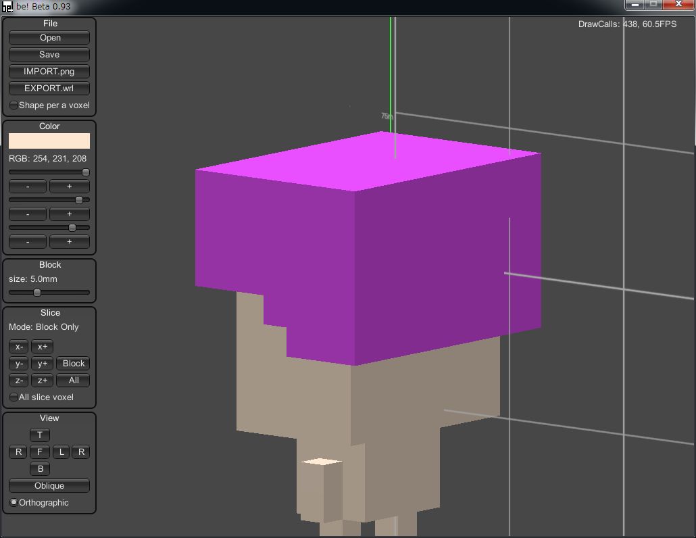Click the IMPORT.png button
This screenshot has width=696, height=538.
(x=49, y=72)
